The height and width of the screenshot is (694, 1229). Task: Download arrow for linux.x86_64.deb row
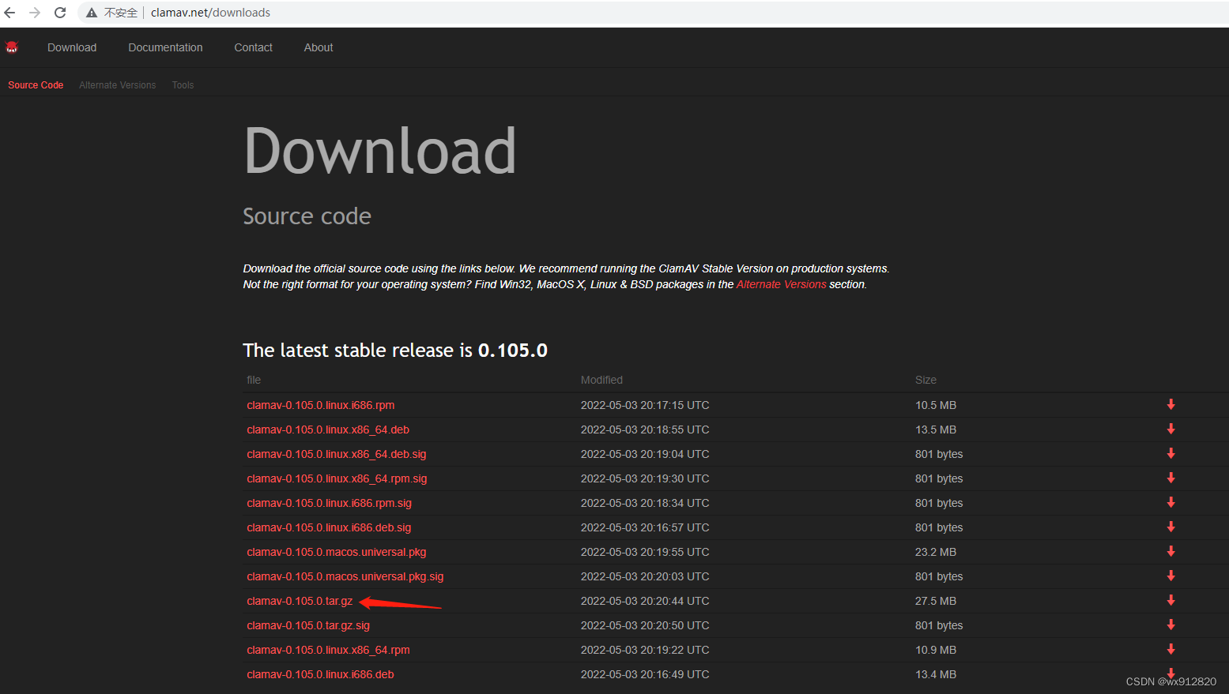tap(1171, 430)
